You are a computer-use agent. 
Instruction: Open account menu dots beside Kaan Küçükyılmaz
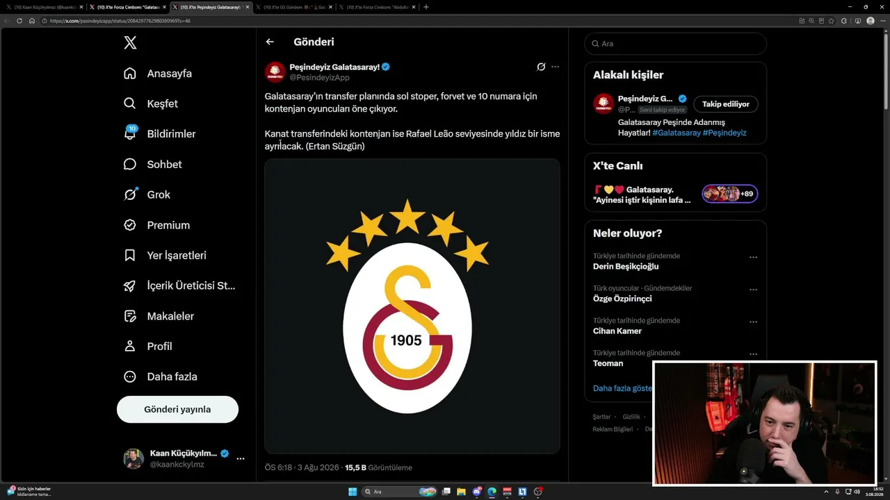(x=241, y=458)
